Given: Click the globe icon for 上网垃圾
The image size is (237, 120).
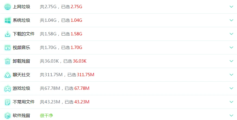Looking at the screenshot, I should coord(8,7).
